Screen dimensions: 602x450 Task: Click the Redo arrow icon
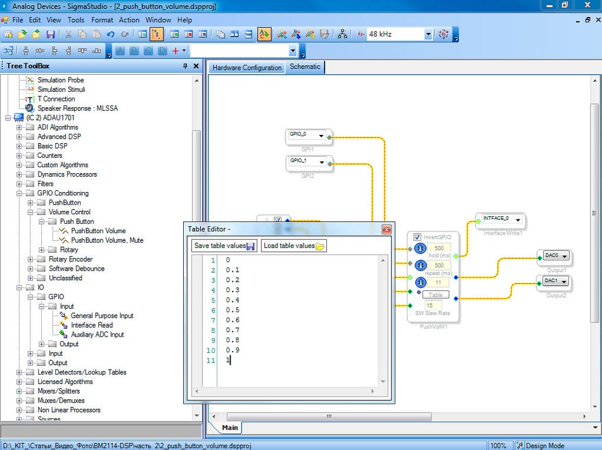(124, 34)
